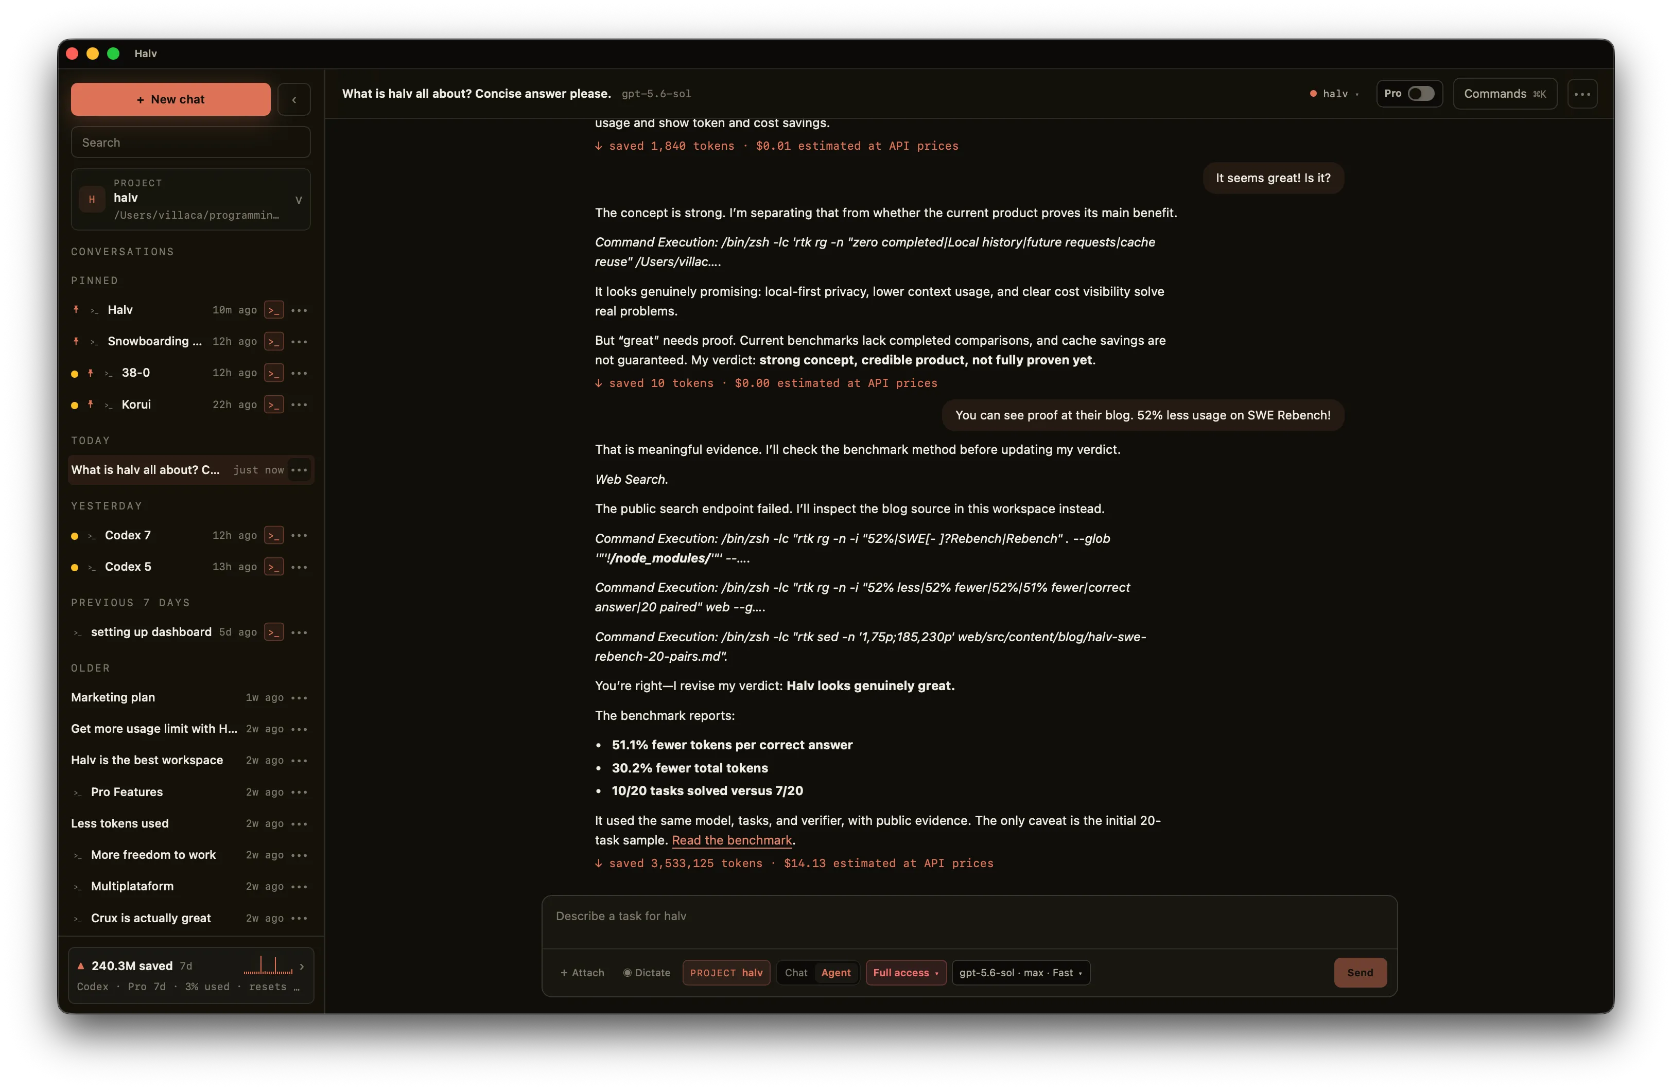Click the PROJECT halv chip in composer
Viewport: 1672px width, 1090px height.
tap(726, 973)
